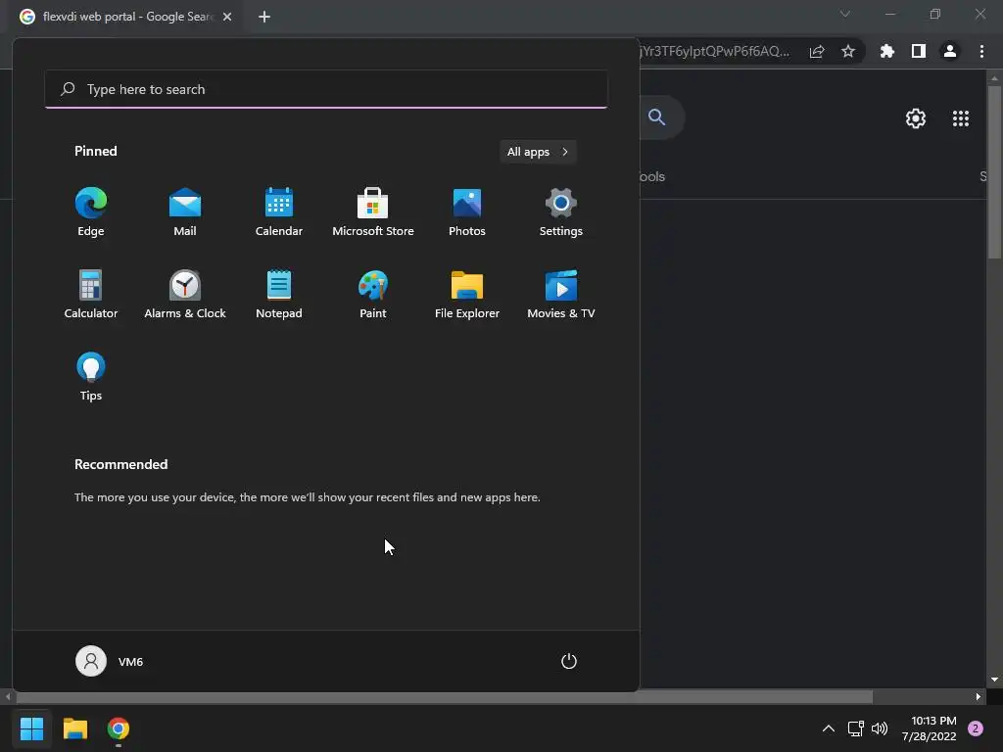Launch Movies & TV app

click(x=561, y=295)
